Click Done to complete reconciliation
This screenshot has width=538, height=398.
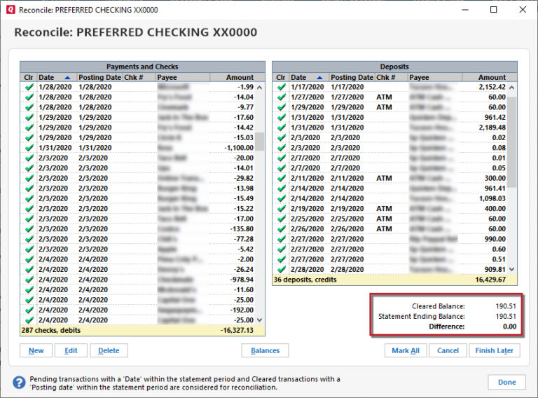tap(506, 382)
